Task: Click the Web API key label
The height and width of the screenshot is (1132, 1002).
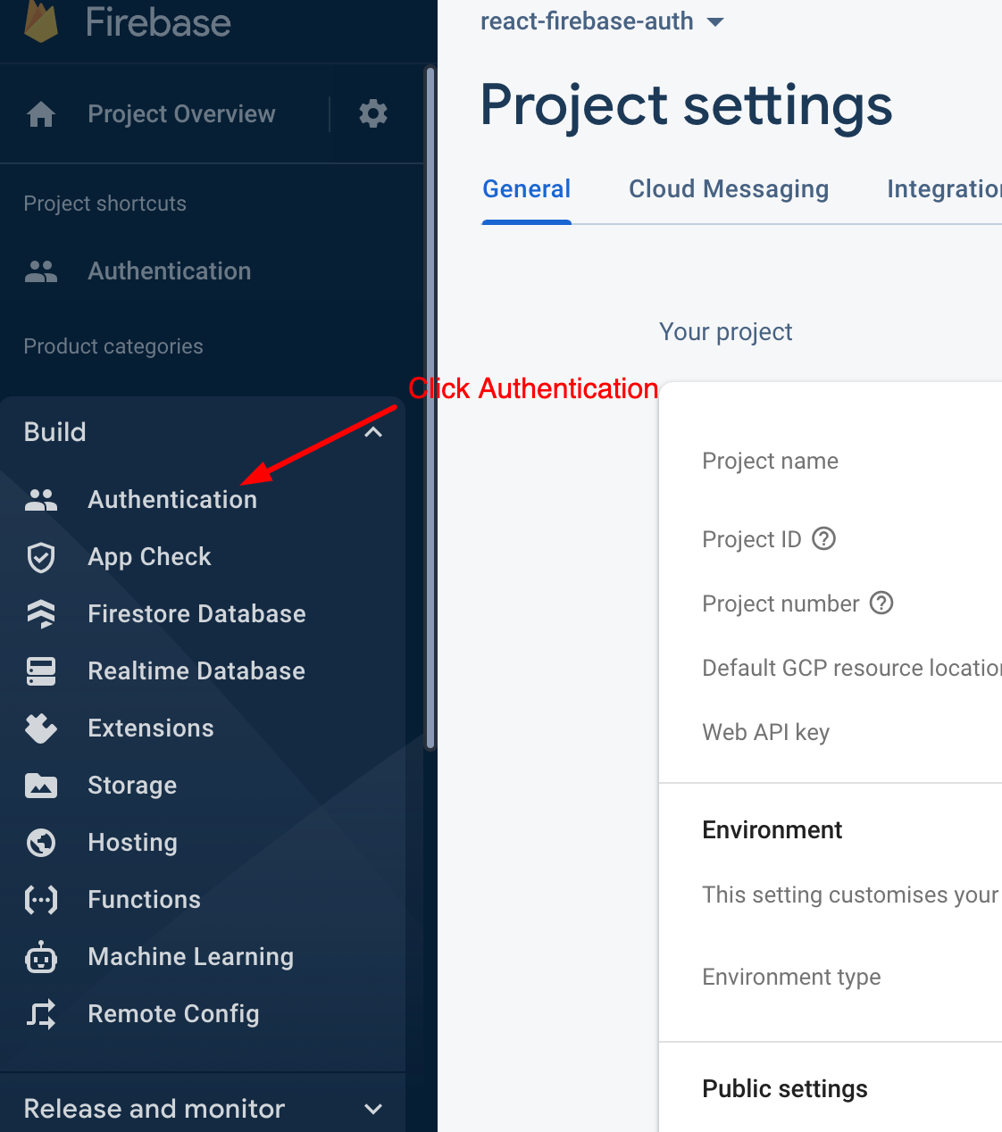Action: point(766,732)
